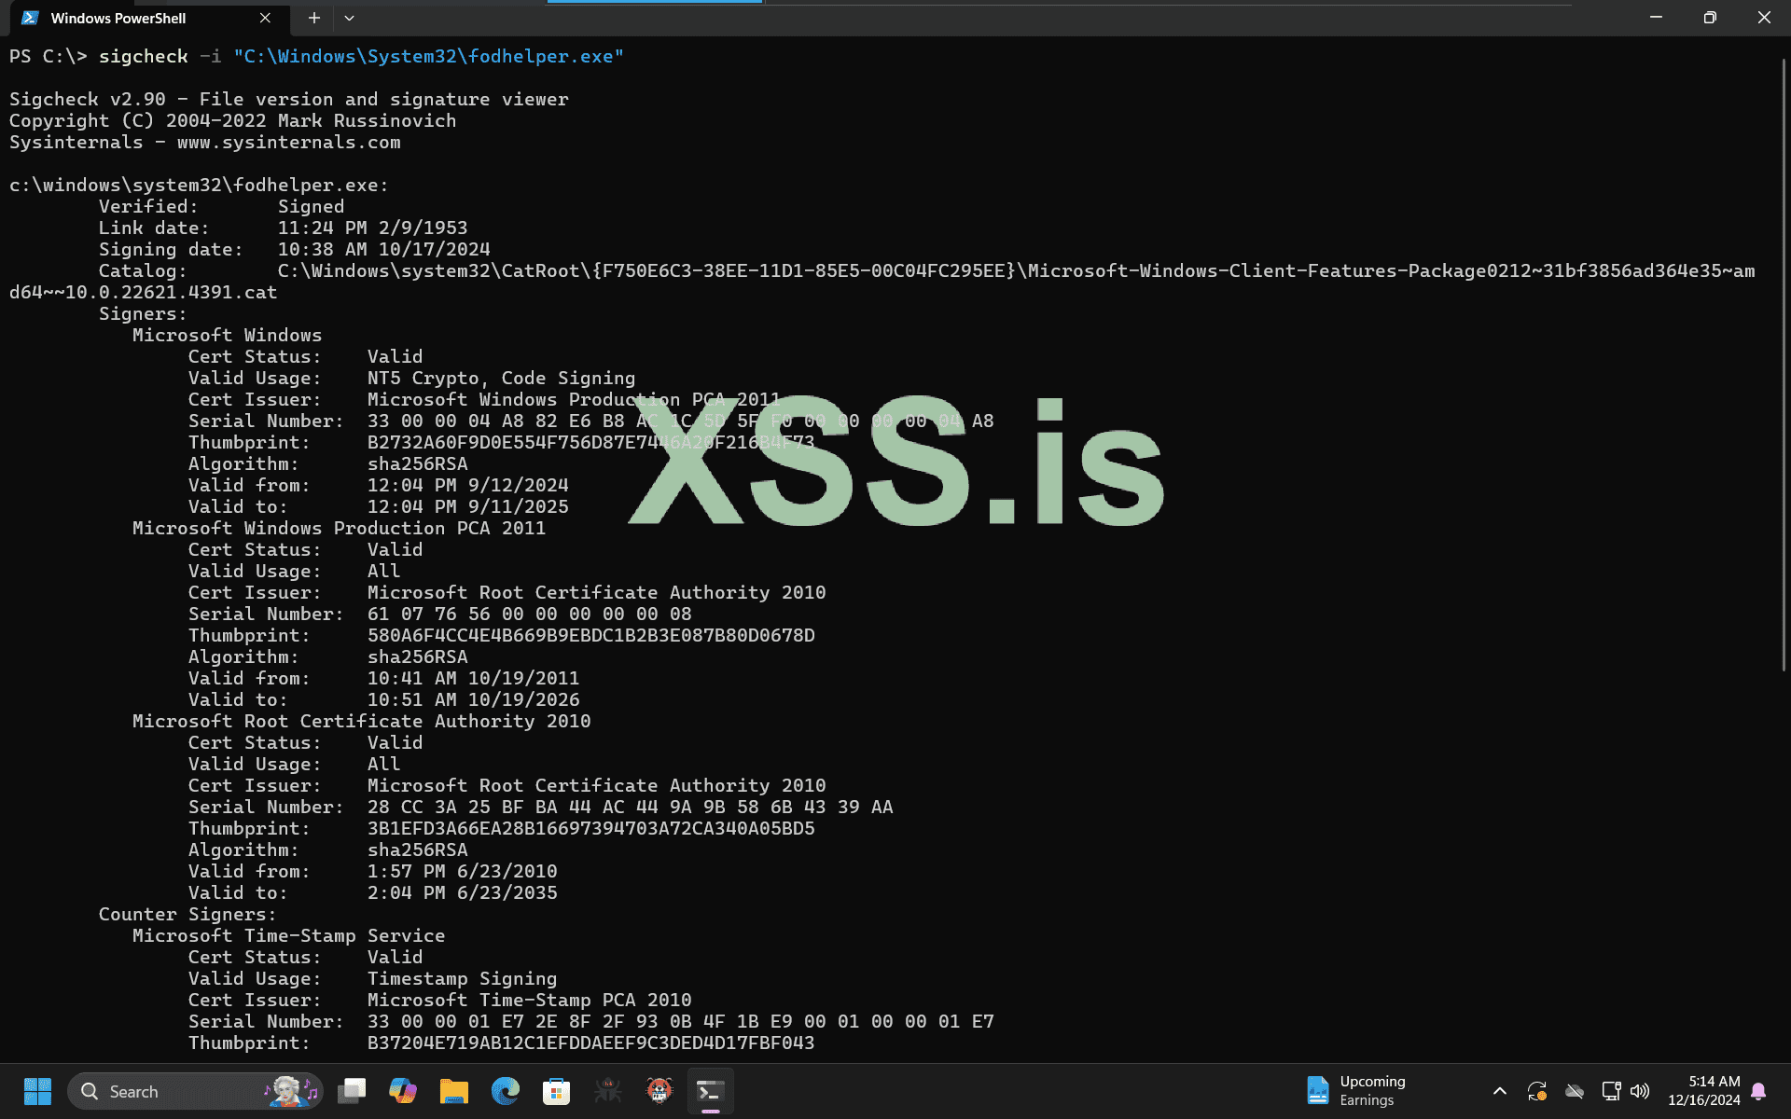Open the spider malware-analysis tool on taskbar
The image size is (1791, 1119).
tap(608, 1091)
